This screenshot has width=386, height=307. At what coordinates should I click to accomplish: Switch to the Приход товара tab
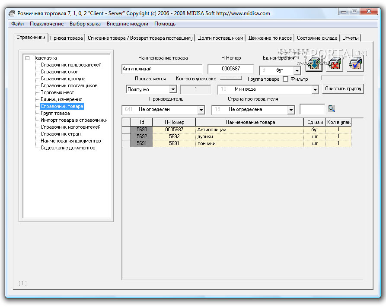(66, 38)
